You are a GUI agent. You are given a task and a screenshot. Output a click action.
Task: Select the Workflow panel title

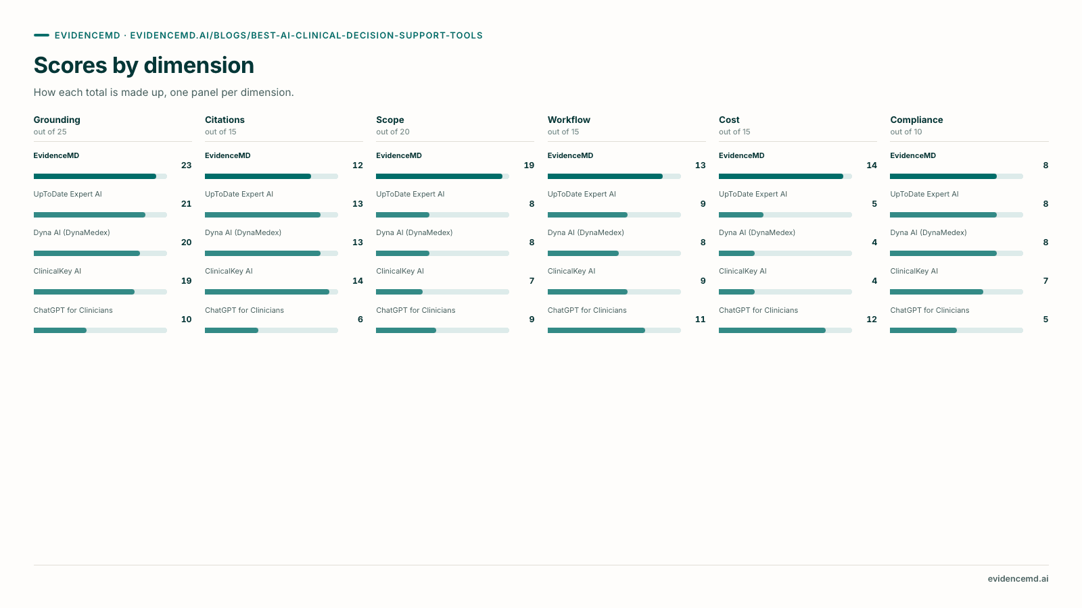click(x=569, y=120)
